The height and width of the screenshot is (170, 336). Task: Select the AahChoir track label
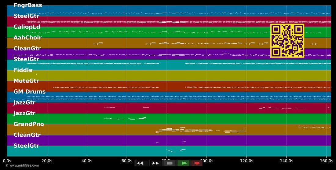[27, 38]
